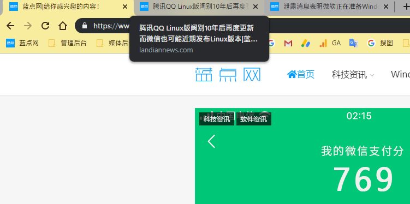Image resolution: width=410 pixels, height=204 pixels.
Task: Click the 软件资讯 tag on the article image
Action: (x=254, y=119)
